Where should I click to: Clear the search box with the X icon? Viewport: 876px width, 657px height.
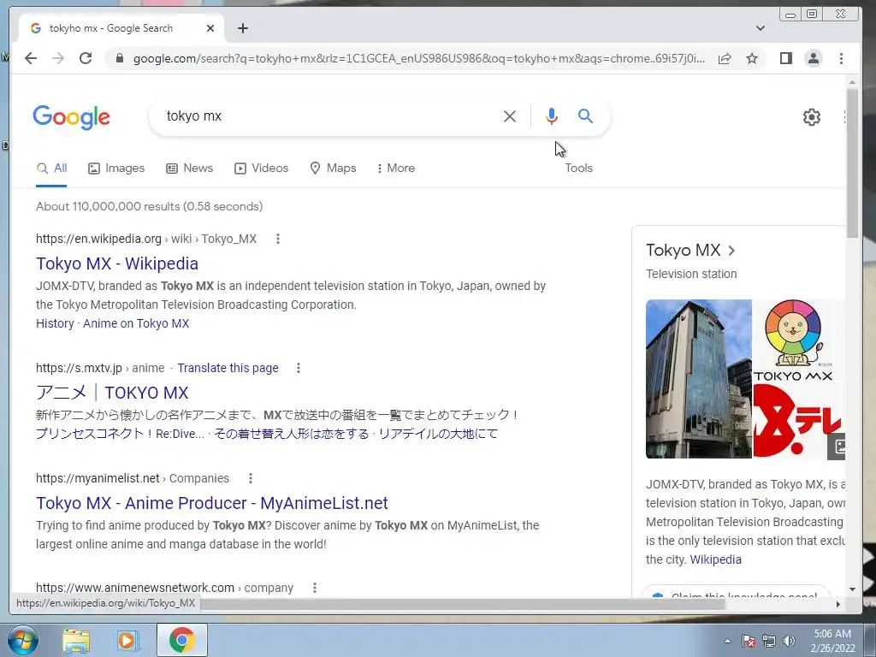click(510, 116)
